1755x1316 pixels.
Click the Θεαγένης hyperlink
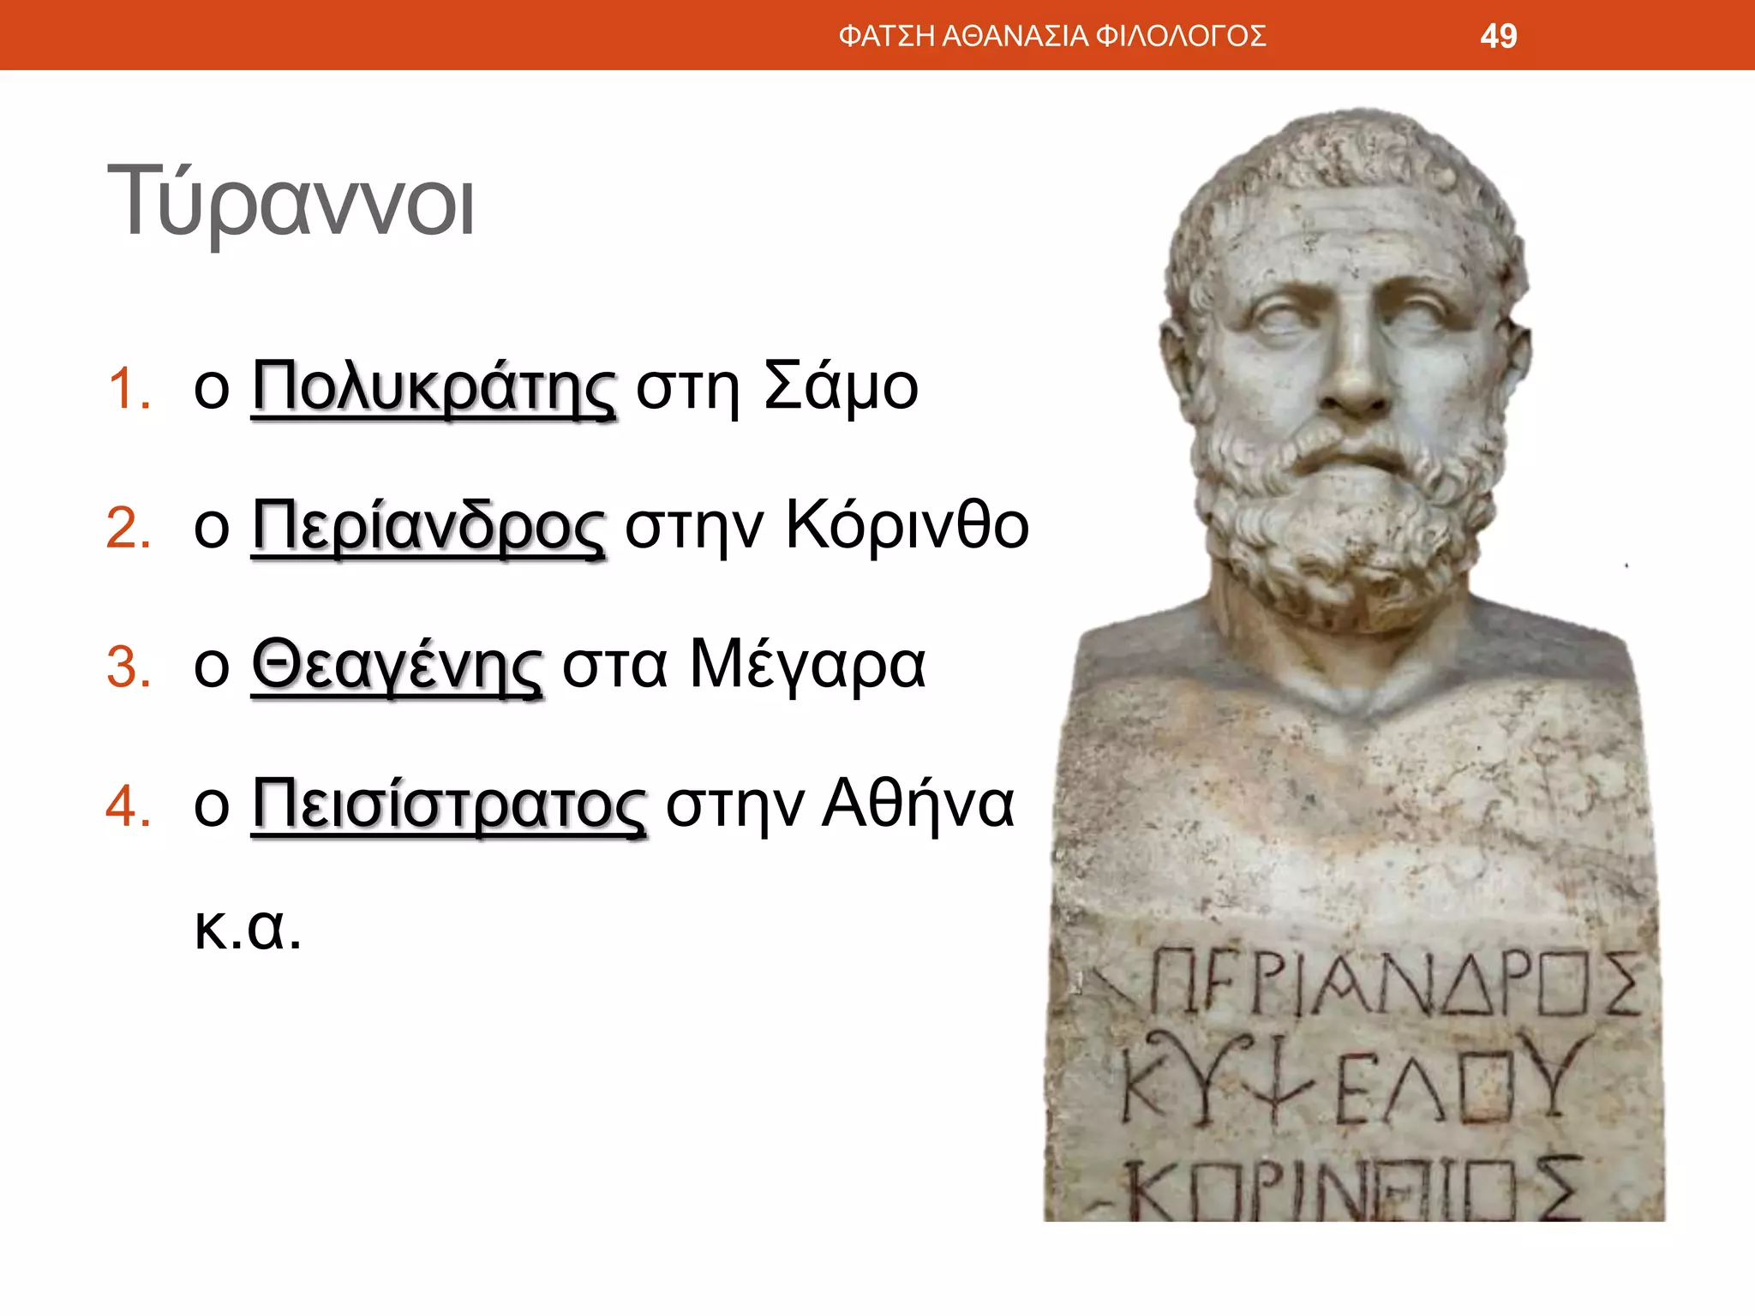pos(397,667)
